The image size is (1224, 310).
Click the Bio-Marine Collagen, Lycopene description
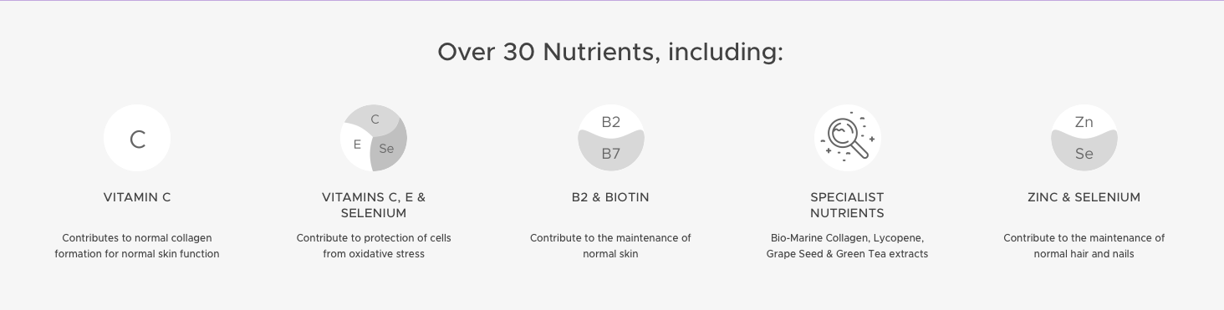point(847,246)
